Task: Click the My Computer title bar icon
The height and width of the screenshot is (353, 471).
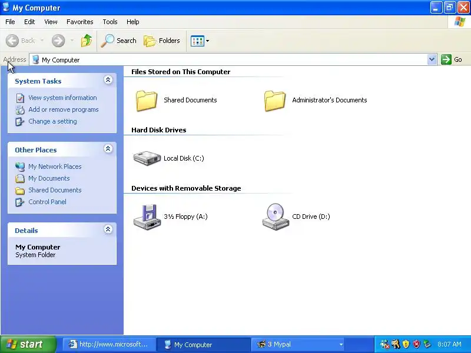Action: [x=6, y=7]
